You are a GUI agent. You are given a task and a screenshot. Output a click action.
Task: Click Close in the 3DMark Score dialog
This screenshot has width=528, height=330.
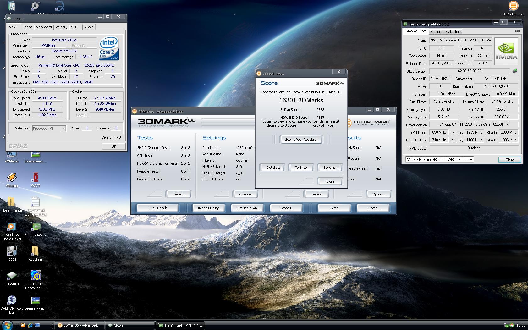pyautogui.click(x=330, y=181)
